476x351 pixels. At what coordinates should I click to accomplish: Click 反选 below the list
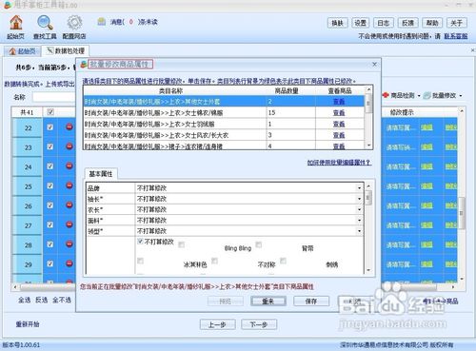point(41,300)
